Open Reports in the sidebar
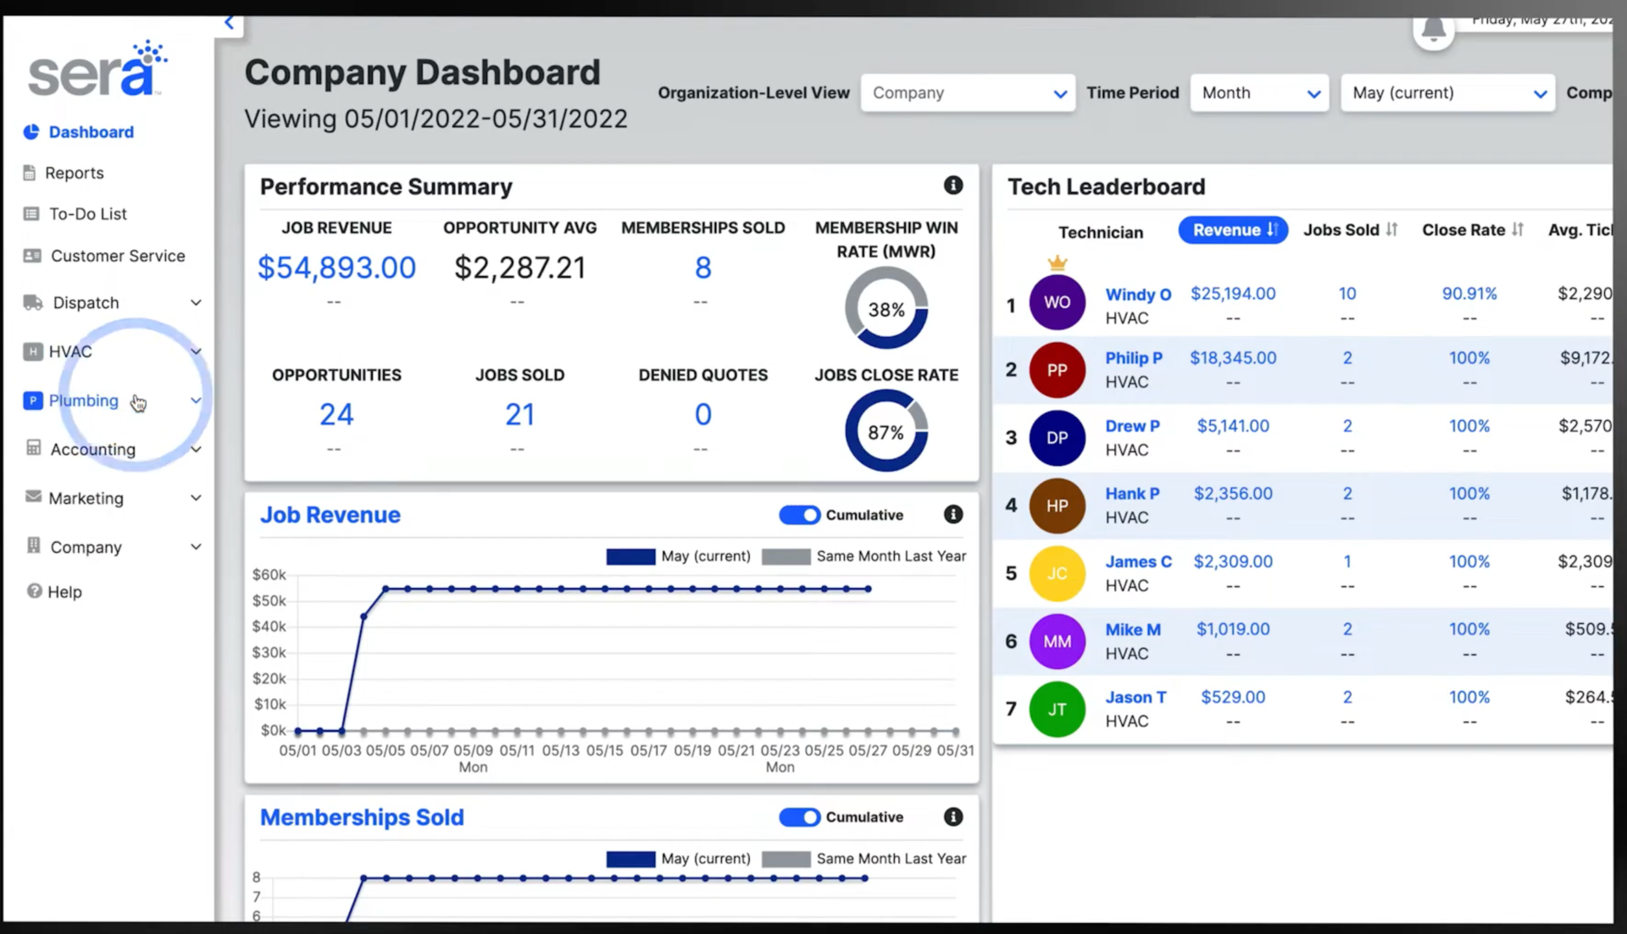 (x=75, y=173)
